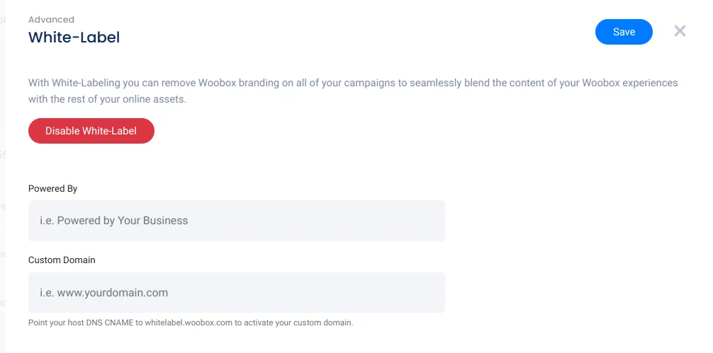Click the "Advanced" section label above the title

[x=51, y=20]
